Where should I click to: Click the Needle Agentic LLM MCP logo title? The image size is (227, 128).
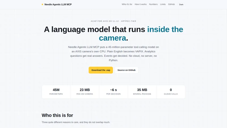58,5
